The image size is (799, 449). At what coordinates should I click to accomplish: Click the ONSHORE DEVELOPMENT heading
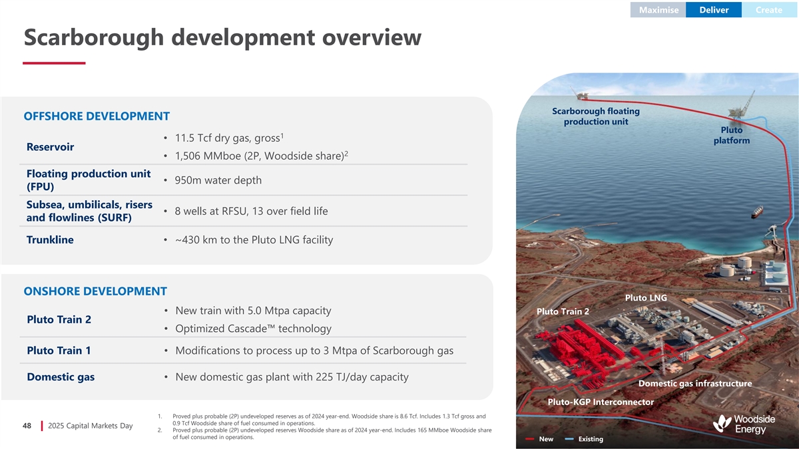(95, 291)
